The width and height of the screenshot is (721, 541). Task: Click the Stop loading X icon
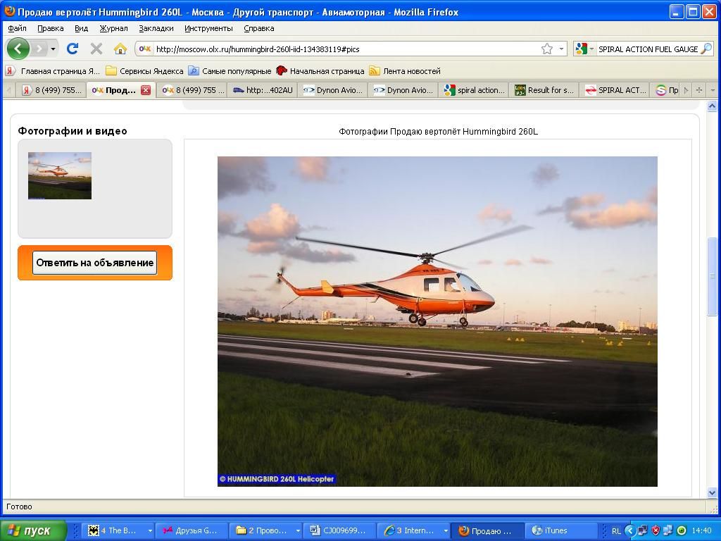(x=96, y=49)
